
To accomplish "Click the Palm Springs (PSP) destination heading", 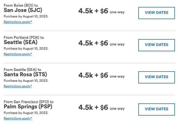I will pos(28,107).
